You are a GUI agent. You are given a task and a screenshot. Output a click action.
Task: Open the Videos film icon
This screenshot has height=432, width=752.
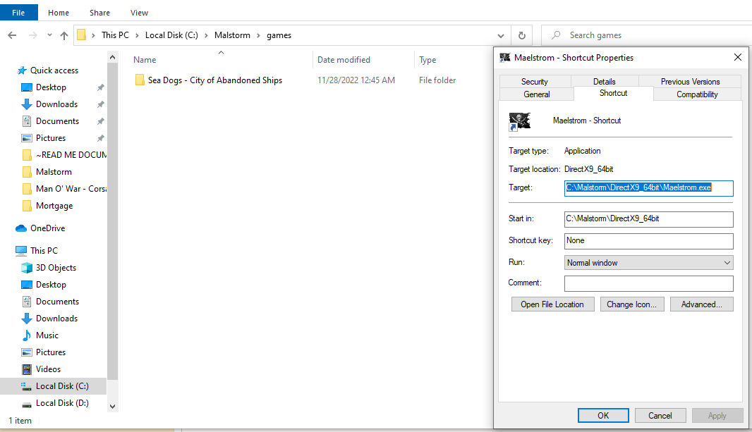pos(27,369)
